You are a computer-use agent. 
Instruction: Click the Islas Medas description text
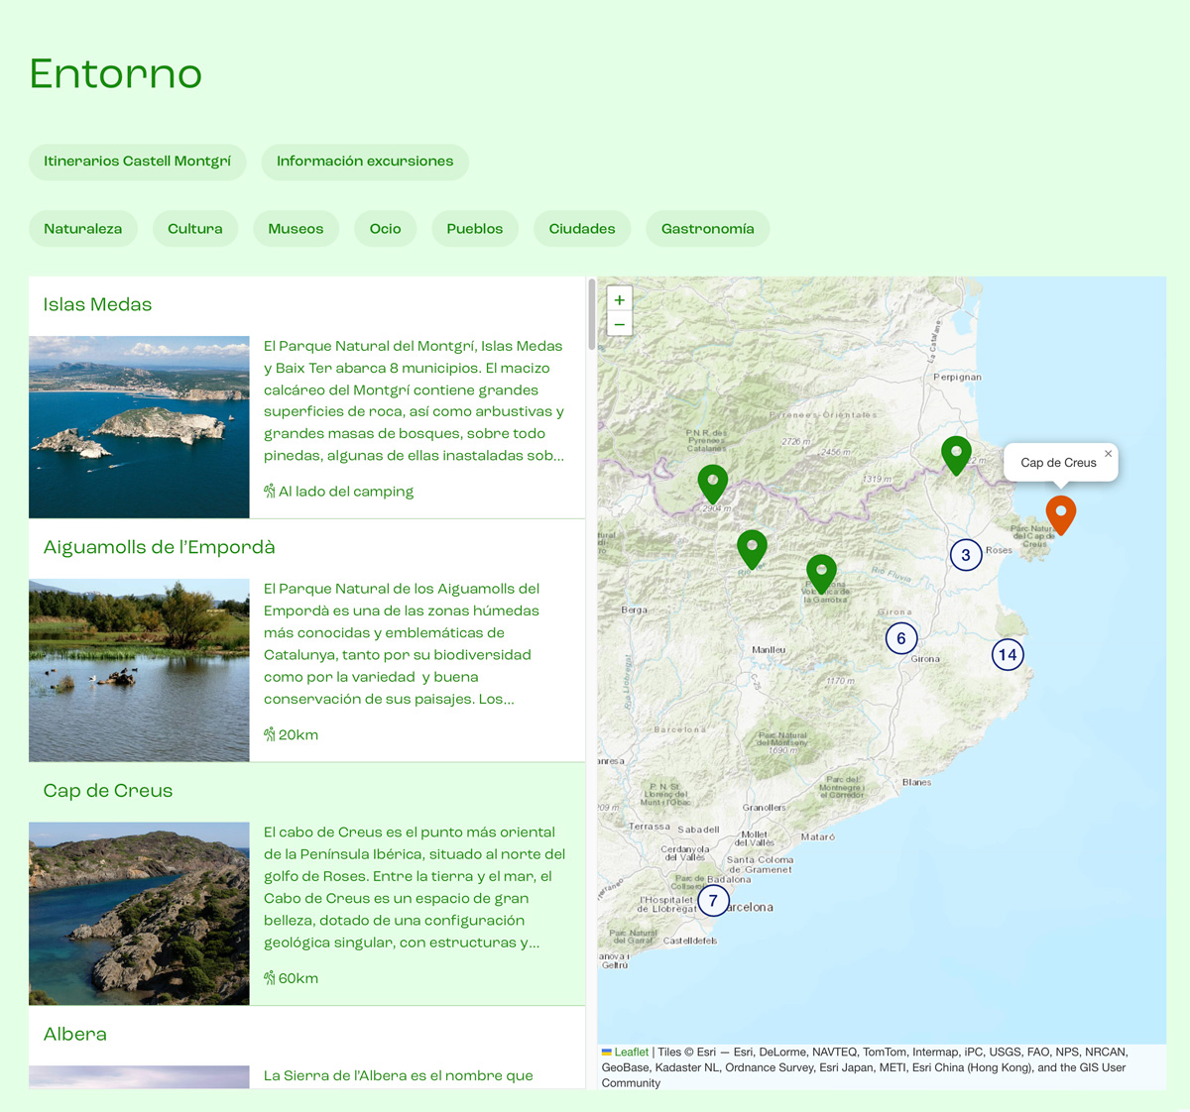point(415,401)
